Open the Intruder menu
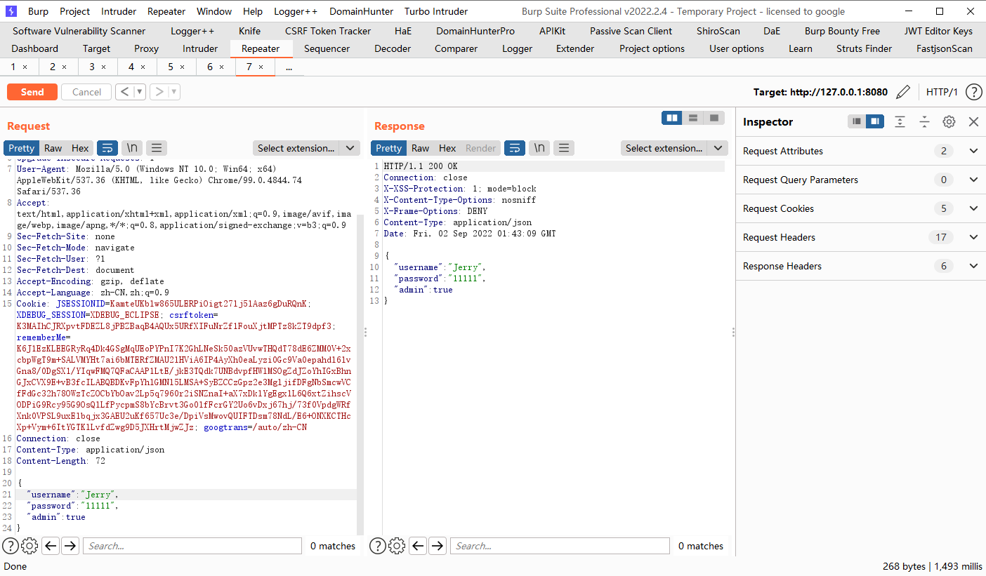 119,11
